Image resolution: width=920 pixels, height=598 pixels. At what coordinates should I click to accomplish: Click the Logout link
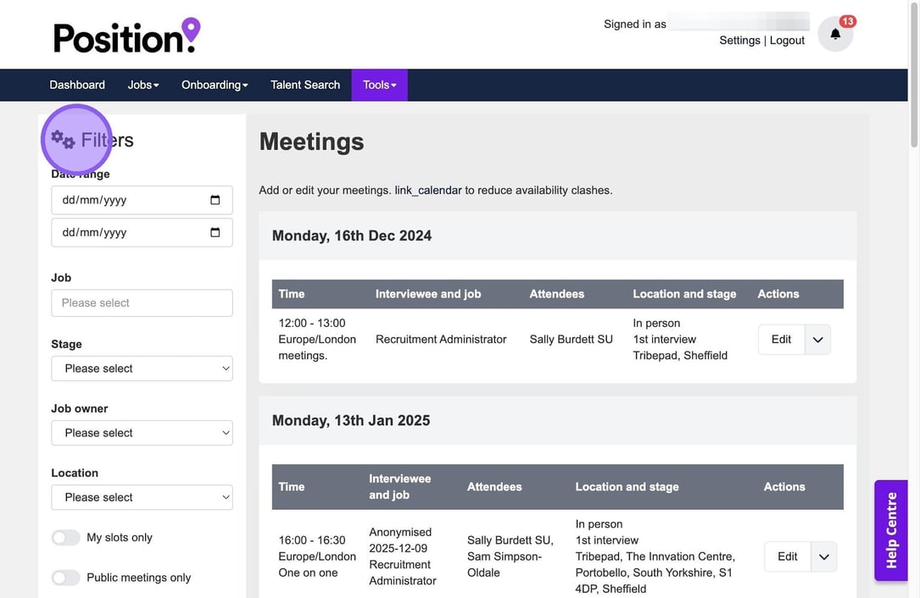click(x=787, y=41)
